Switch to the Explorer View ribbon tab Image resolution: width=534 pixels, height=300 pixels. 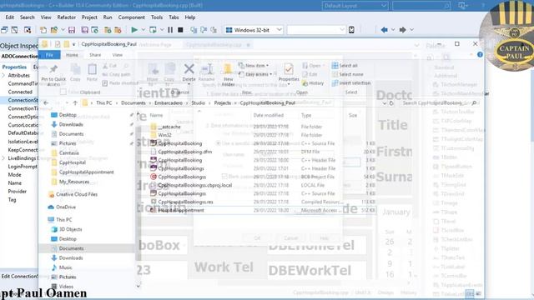(117, 55)
